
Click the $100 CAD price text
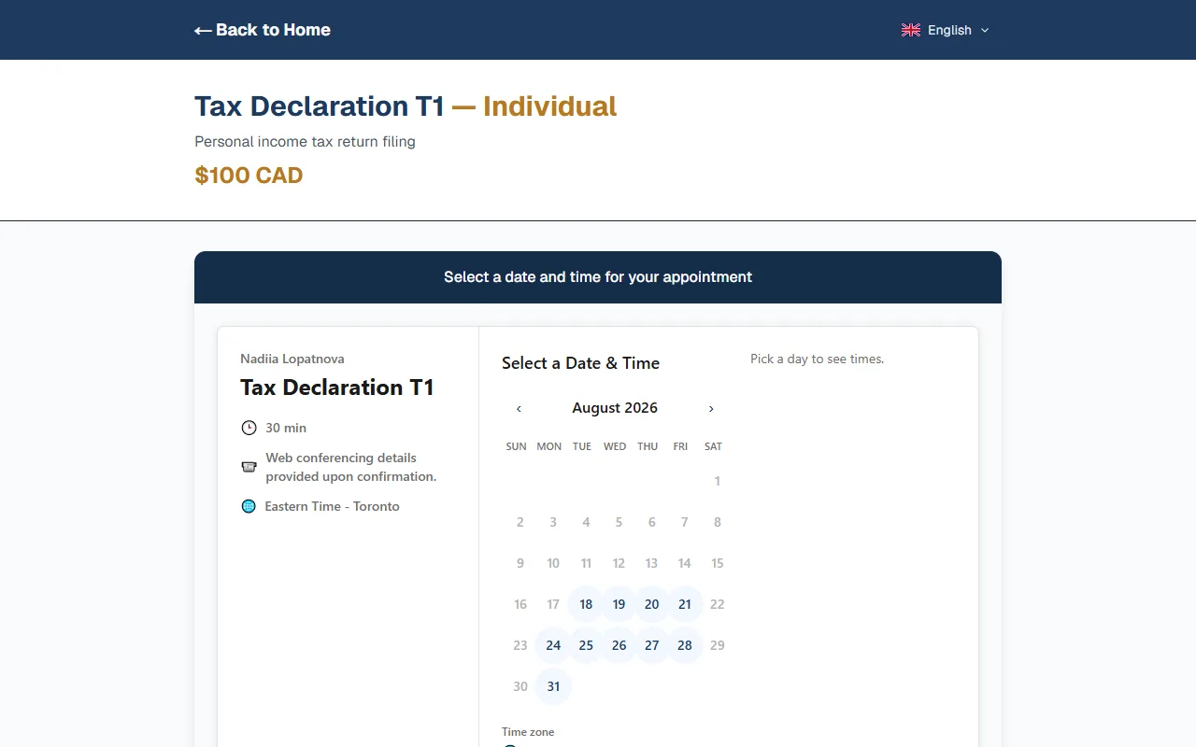249,176
